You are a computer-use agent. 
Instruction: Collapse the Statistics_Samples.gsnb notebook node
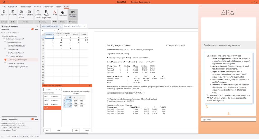(x=4, y=39)
